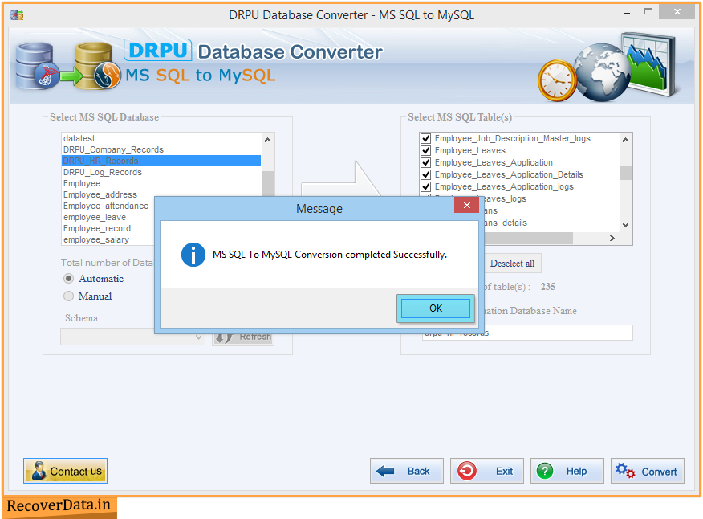
Task: Maximize the DRPU converter window
Action: (x=648, y=12)
